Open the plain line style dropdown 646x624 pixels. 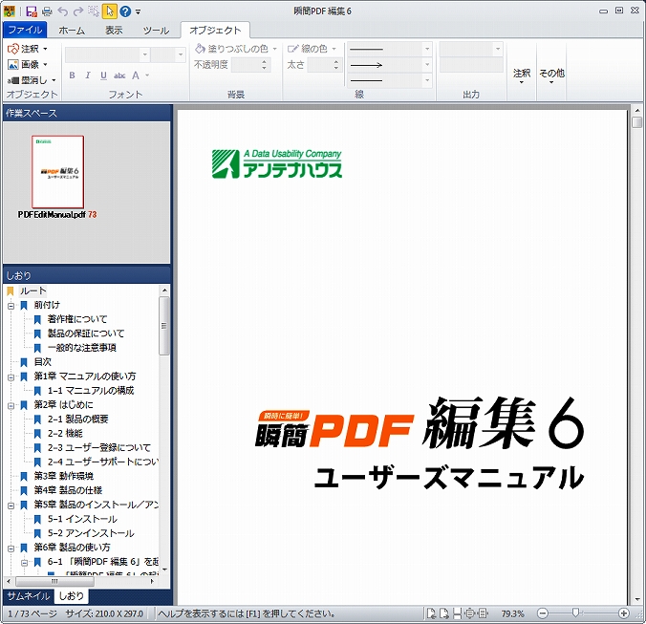tap(389, 49)
